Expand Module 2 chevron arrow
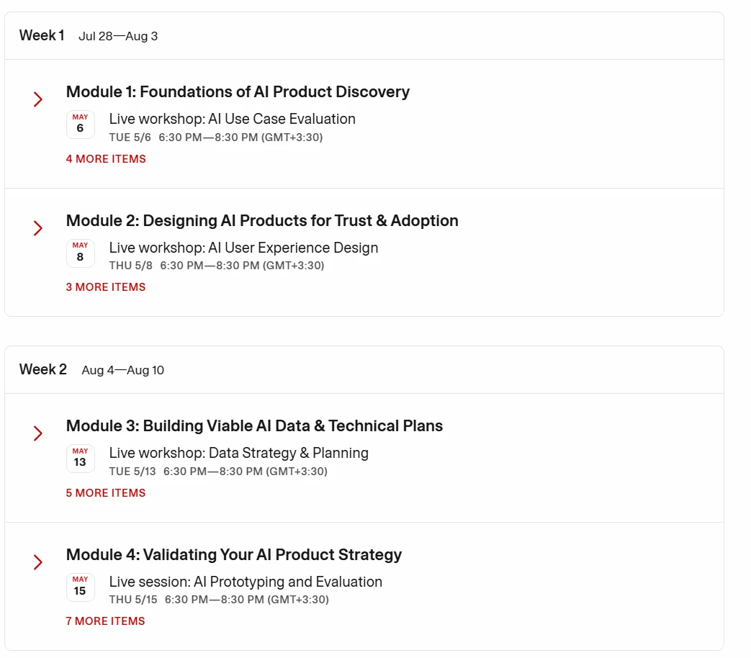The image size is (751, 658). pos(38,228)
